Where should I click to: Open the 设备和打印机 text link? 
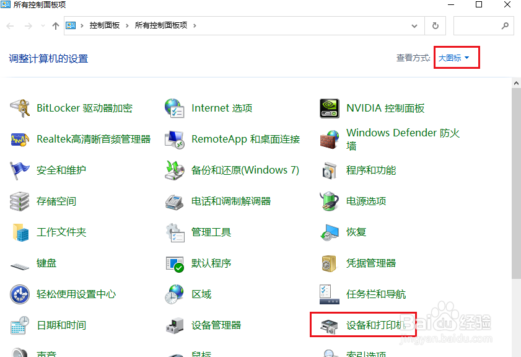pyautogui.click(x=376, y=325)
